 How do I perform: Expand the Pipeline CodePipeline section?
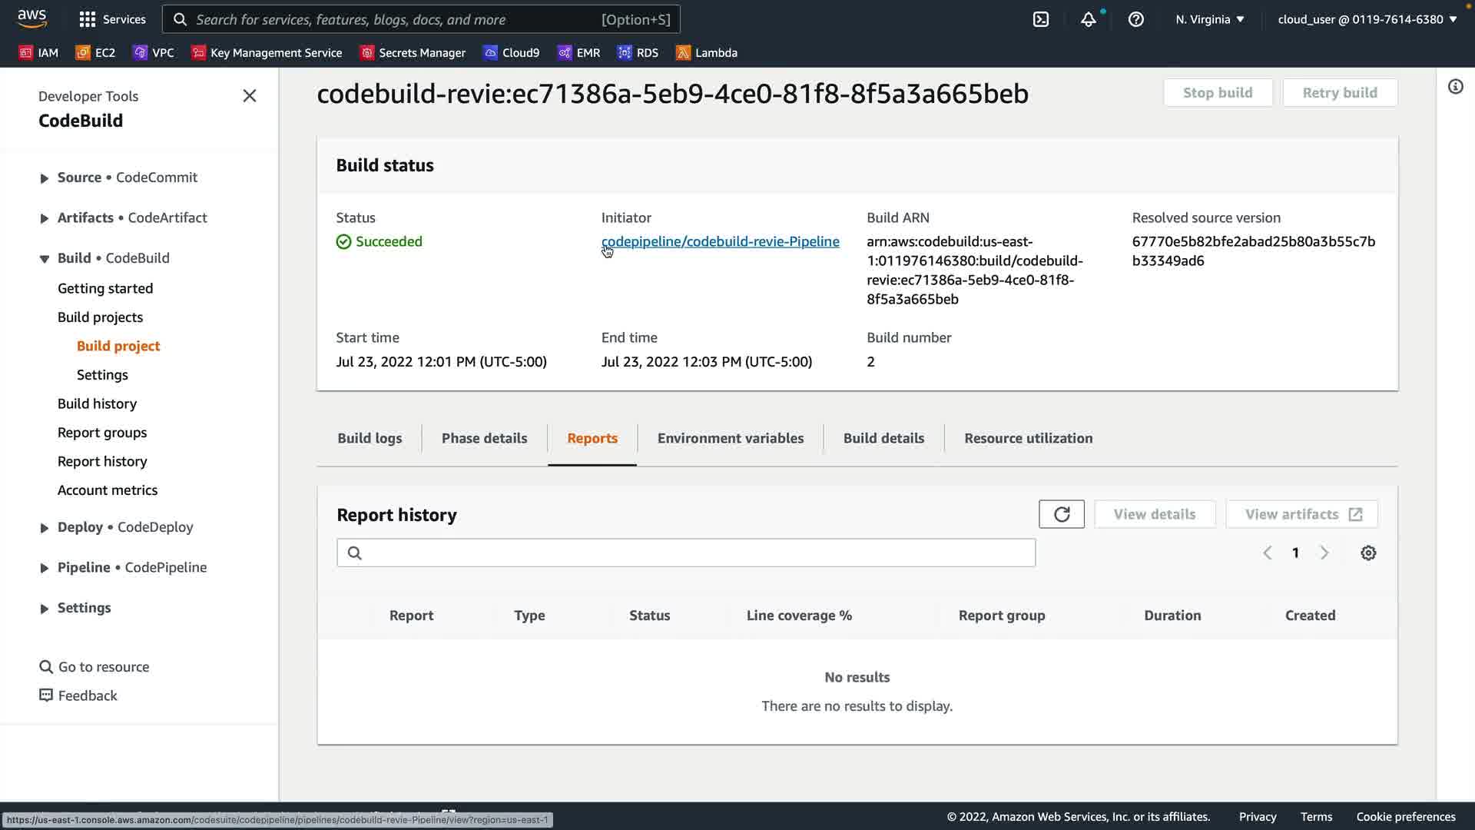(x=44, y=568)
